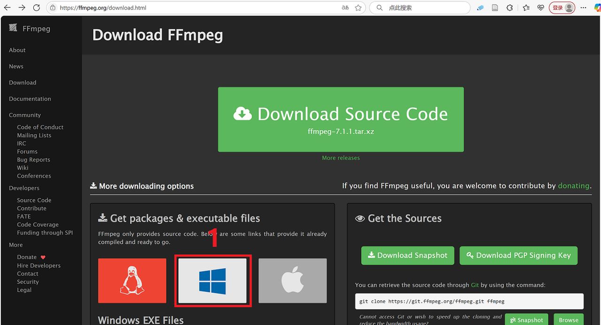Go back using the browser back arrow
Screen dimensions: 601x325
pyautogui.click(x=8, y=8)
